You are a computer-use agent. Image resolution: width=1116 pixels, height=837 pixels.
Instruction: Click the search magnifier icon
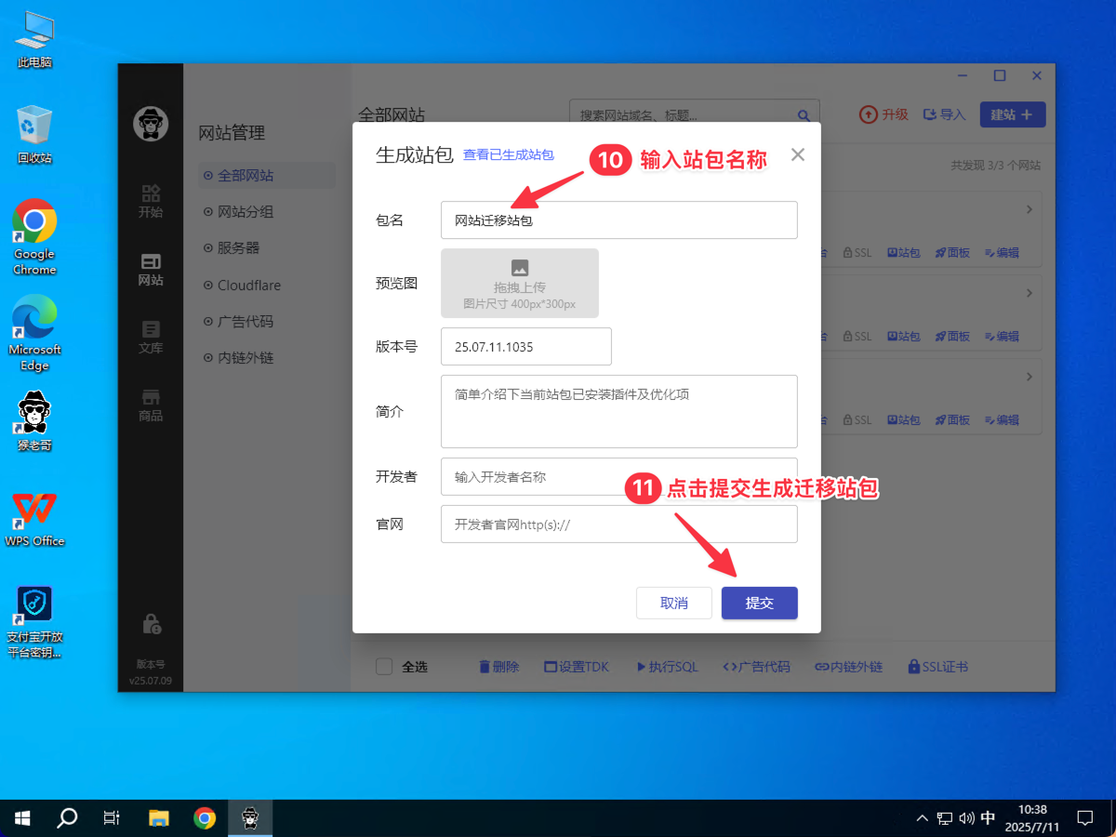click(804, 115)
